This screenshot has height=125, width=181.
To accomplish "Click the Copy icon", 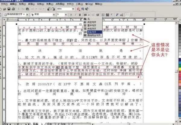I will (x=23, y=9).
